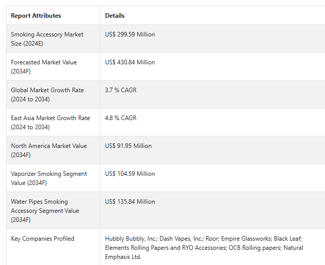Select the Global Market Growth Rate cell
The image size is (325, 265).
[53, 94]
